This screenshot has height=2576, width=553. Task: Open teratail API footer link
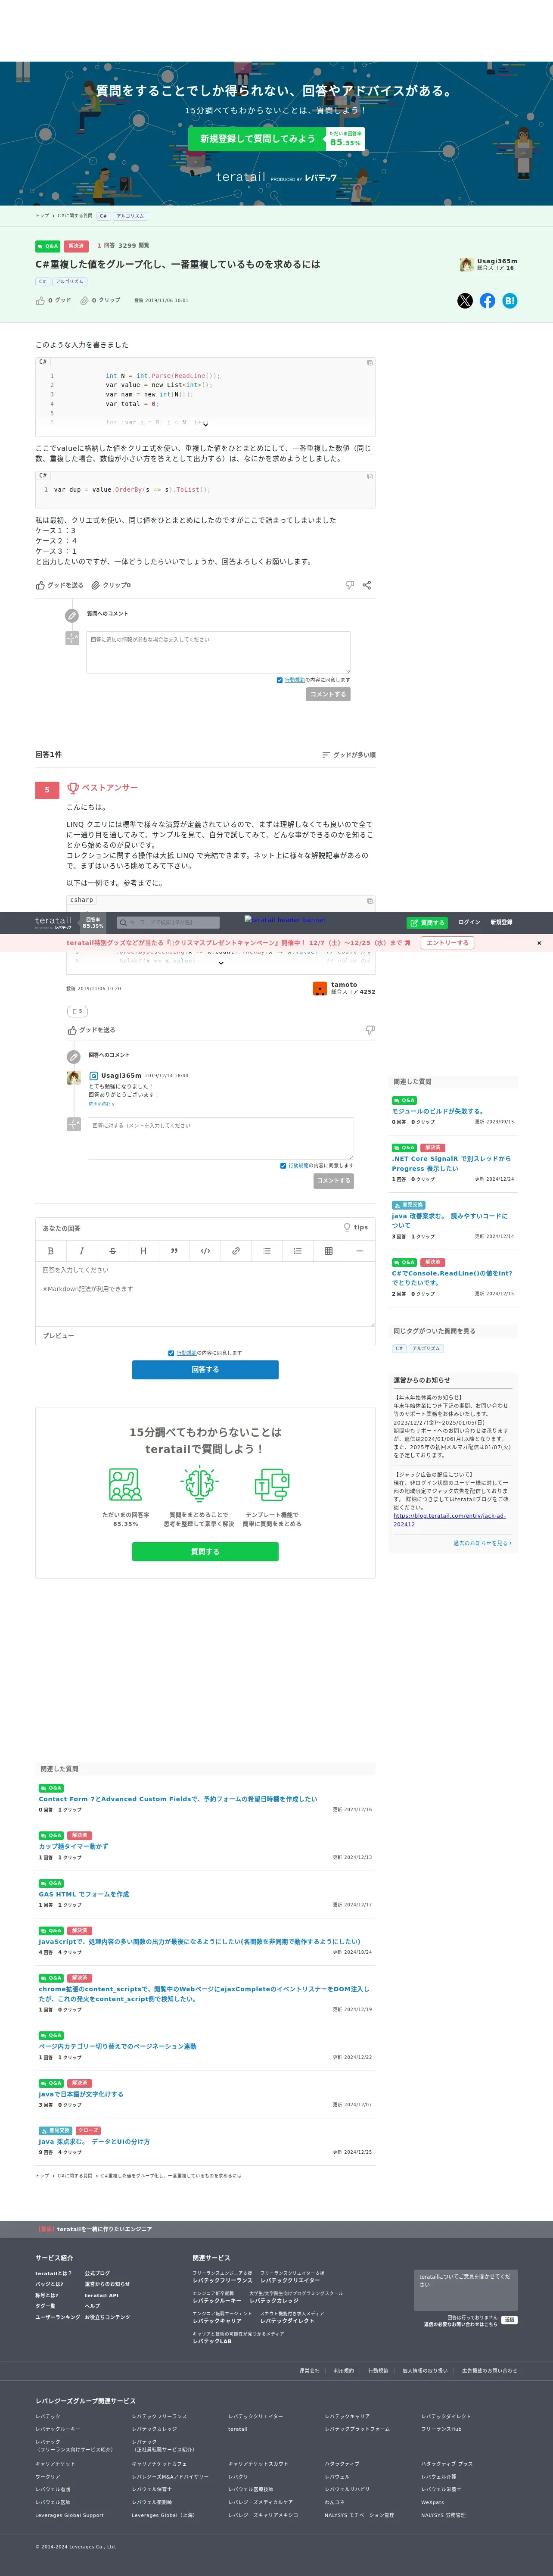pos(101,2295)
